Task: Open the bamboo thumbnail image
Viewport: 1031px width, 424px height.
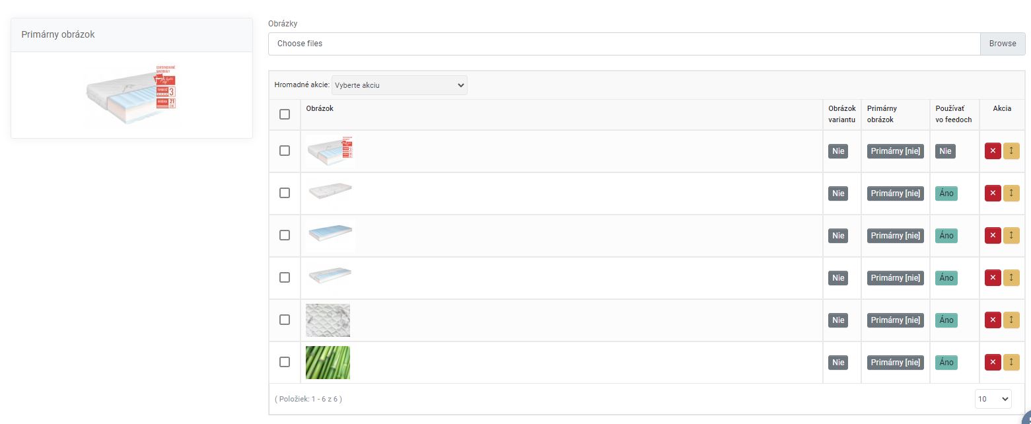Action: [x=328, y=363]
